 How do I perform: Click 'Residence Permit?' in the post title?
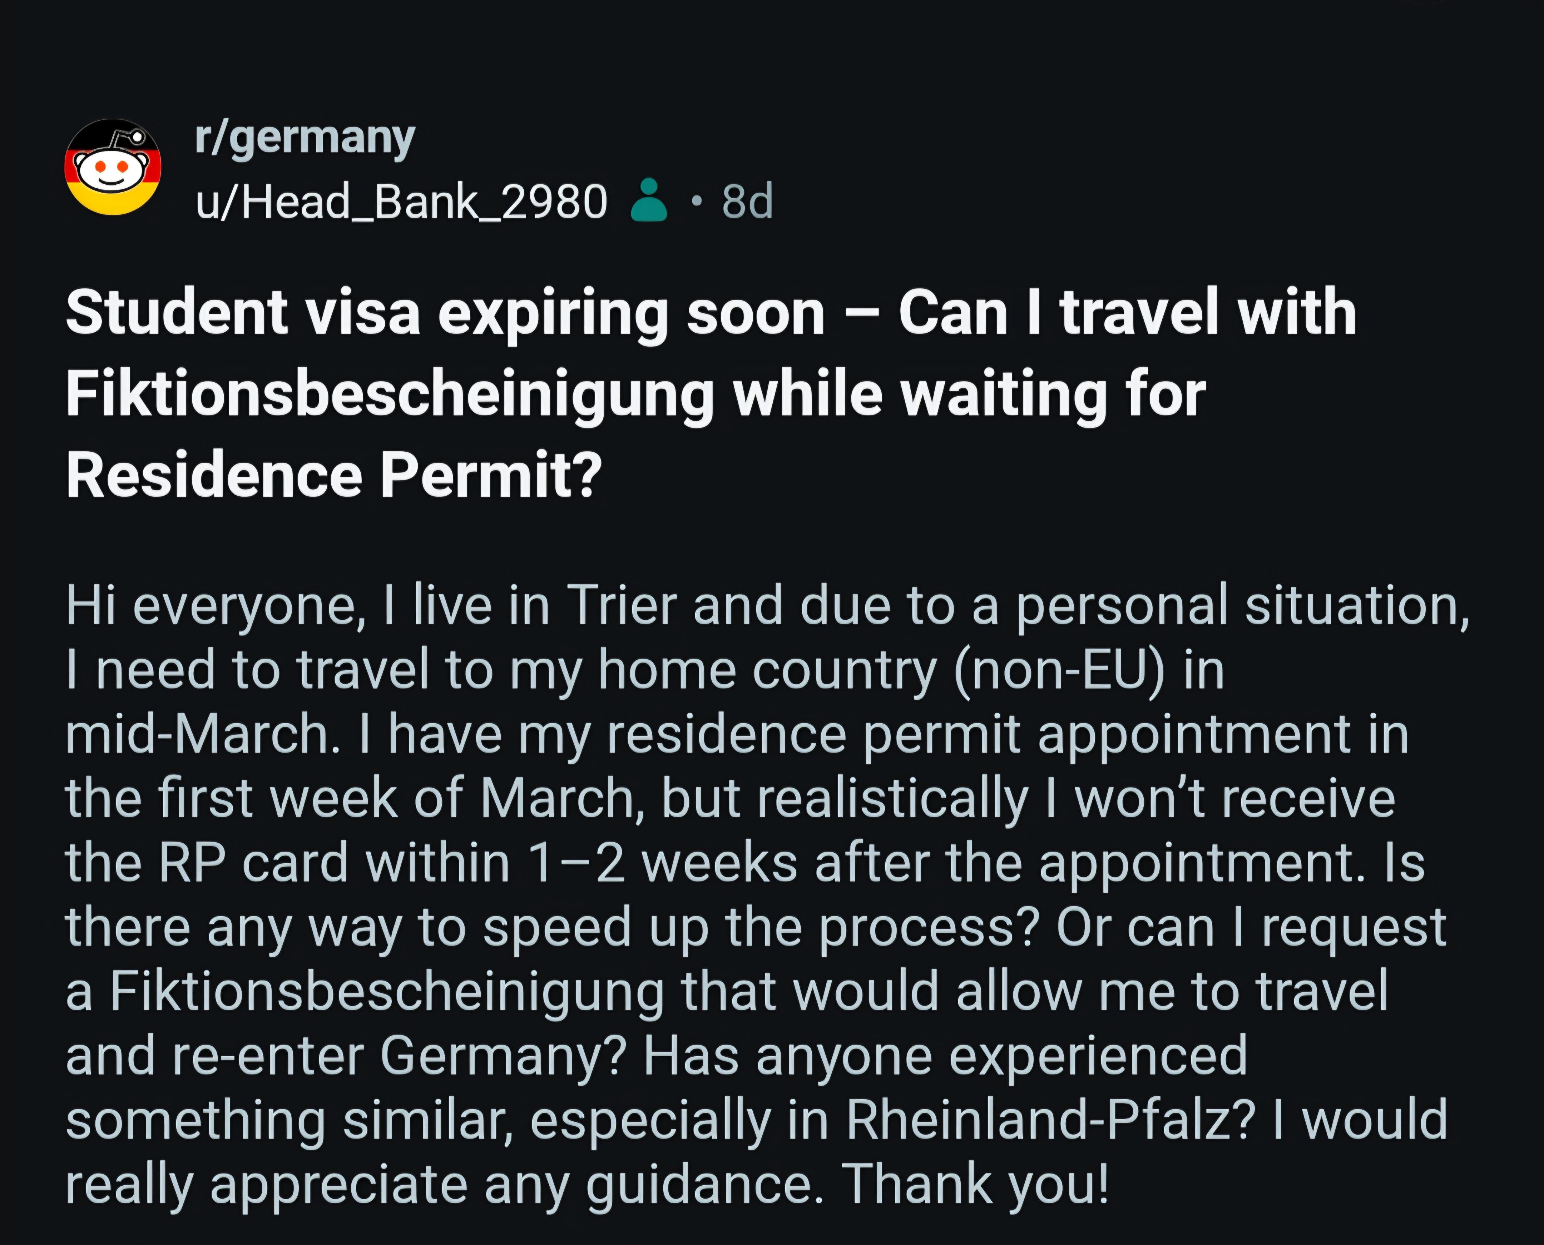334,475
